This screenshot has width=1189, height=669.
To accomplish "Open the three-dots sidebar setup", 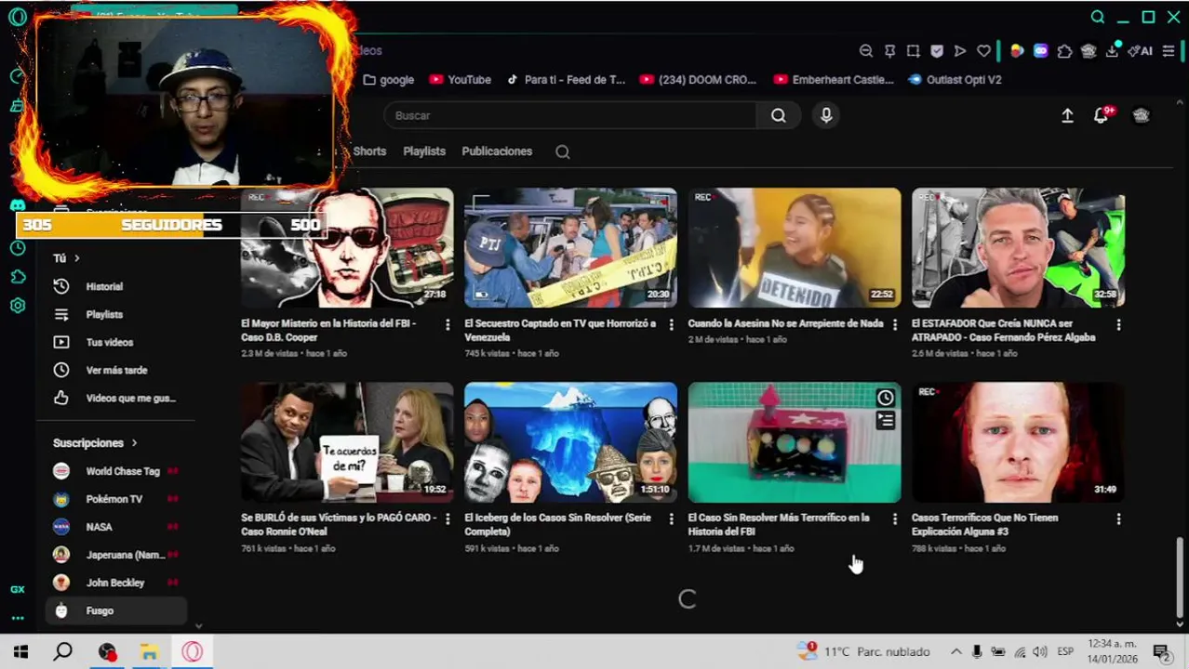I will coord(17,618).
